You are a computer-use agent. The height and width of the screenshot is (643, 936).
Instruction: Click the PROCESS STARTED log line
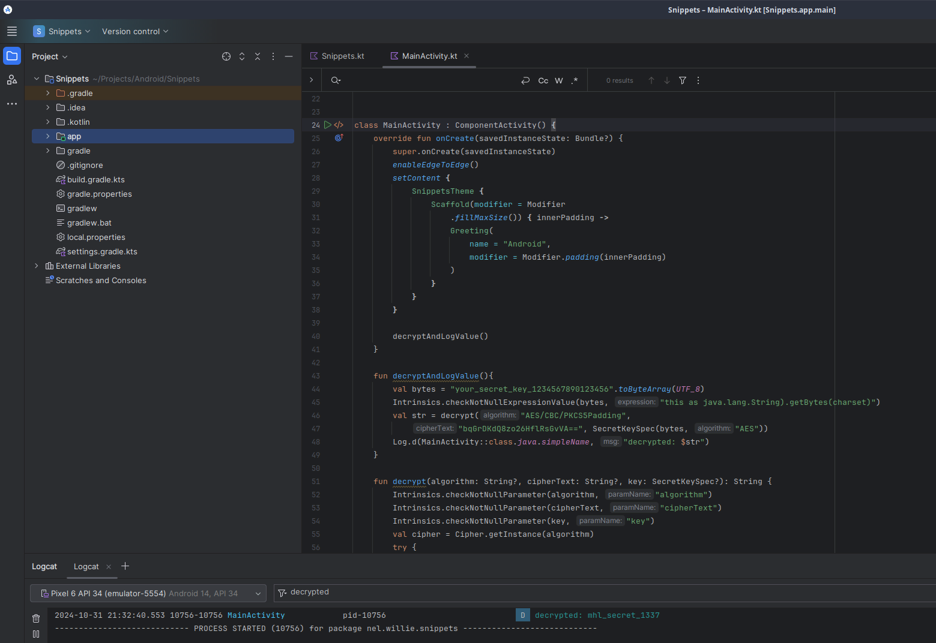pos(325,629)
